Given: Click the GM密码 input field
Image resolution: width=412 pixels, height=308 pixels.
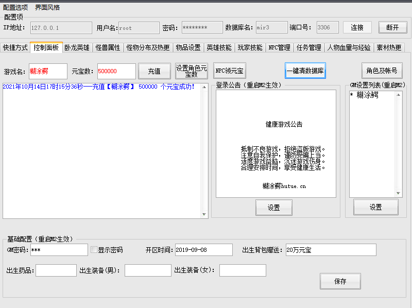Looking at the screenshot, I should tap(59, 250).
